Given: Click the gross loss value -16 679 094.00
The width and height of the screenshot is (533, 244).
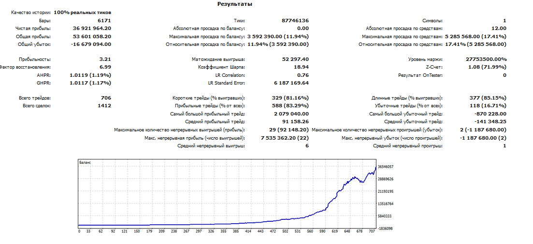Looking at the screenshot, I should 91,44.
